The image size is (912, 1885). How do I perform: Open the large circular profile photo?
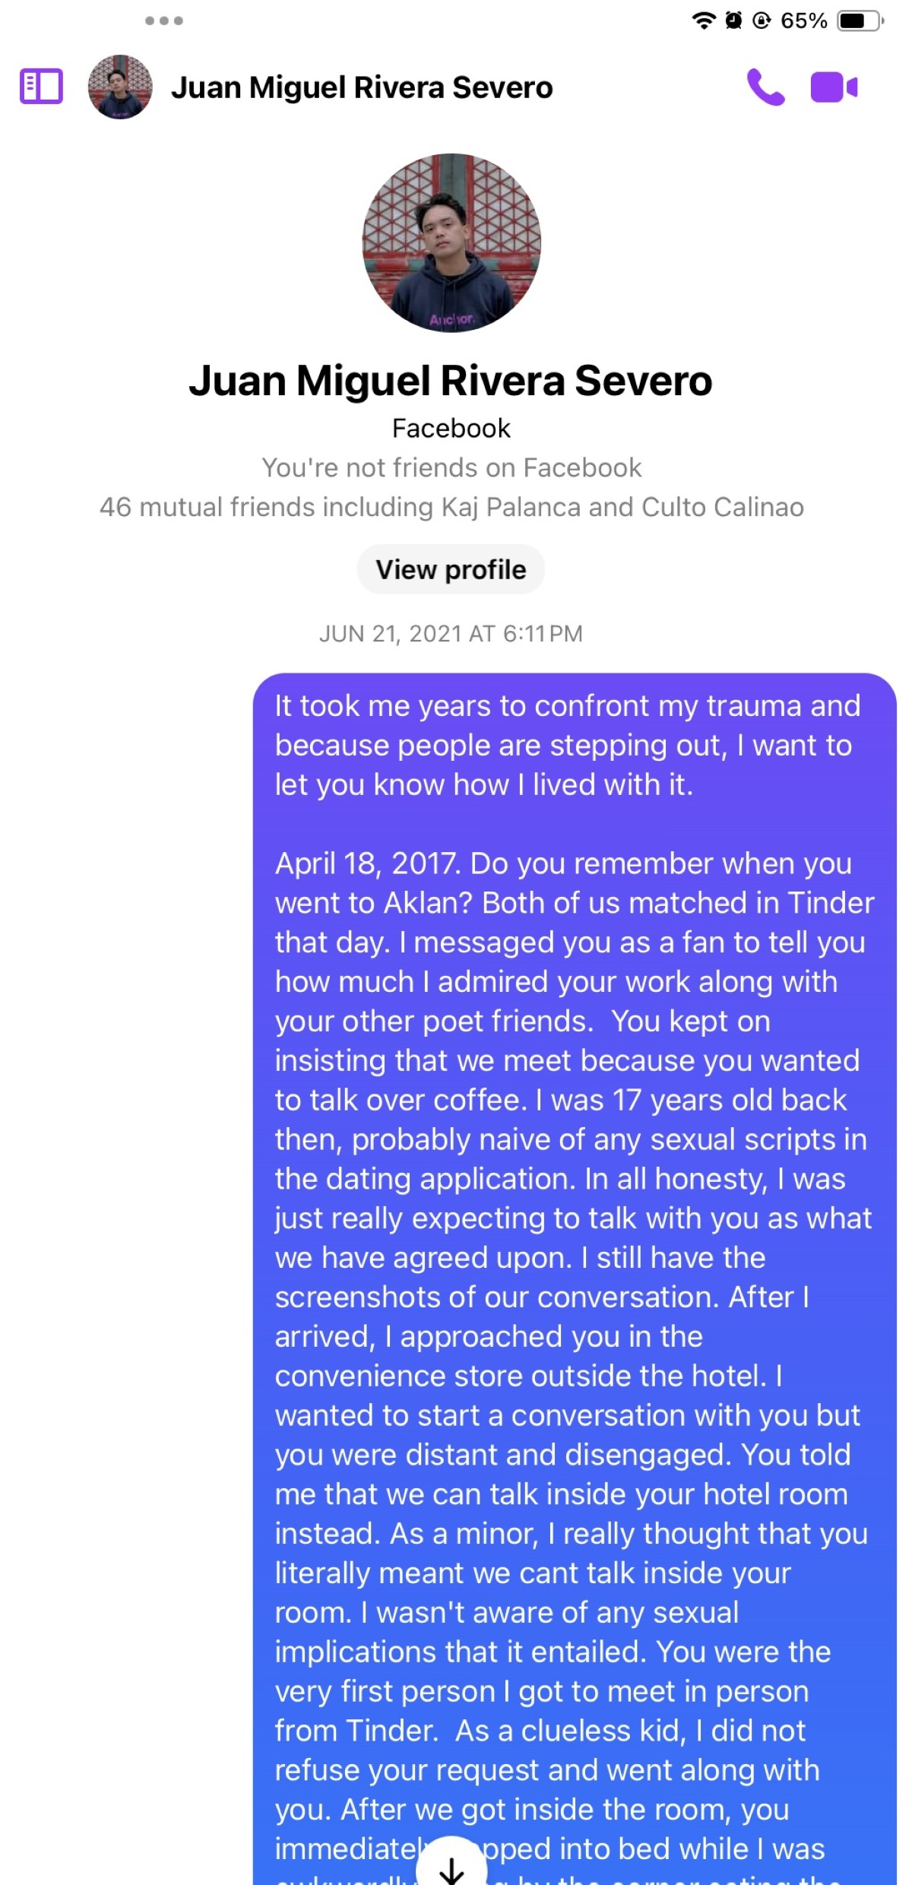451,243
